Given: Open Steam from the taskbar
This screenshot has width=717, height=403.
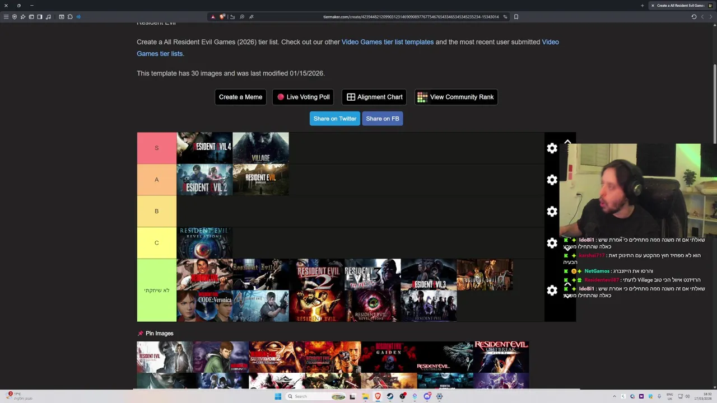Looking at the screenshot, I should click(390, 396).
